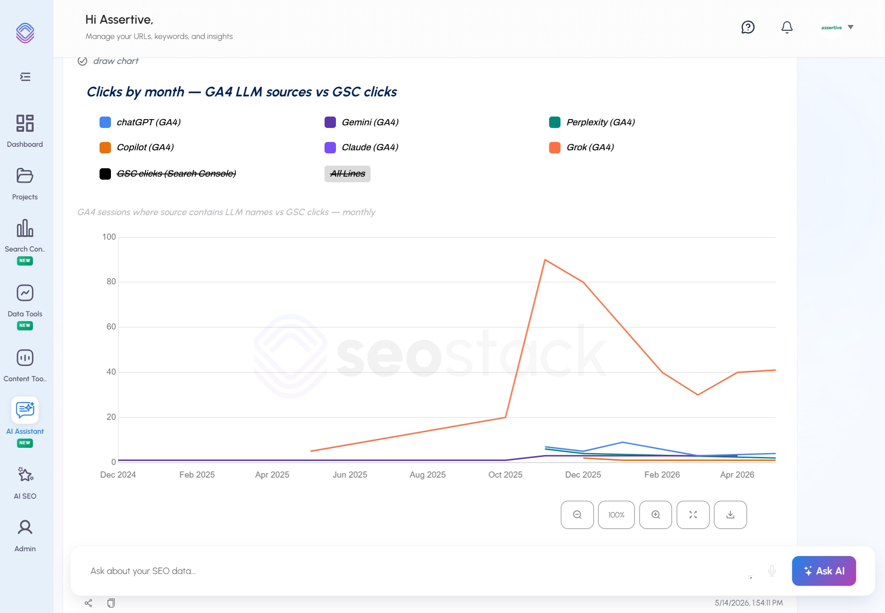Viewport: 885px width, 613px height.
Task: Open AI SEO stars icon
Action: tap(25, 475)
